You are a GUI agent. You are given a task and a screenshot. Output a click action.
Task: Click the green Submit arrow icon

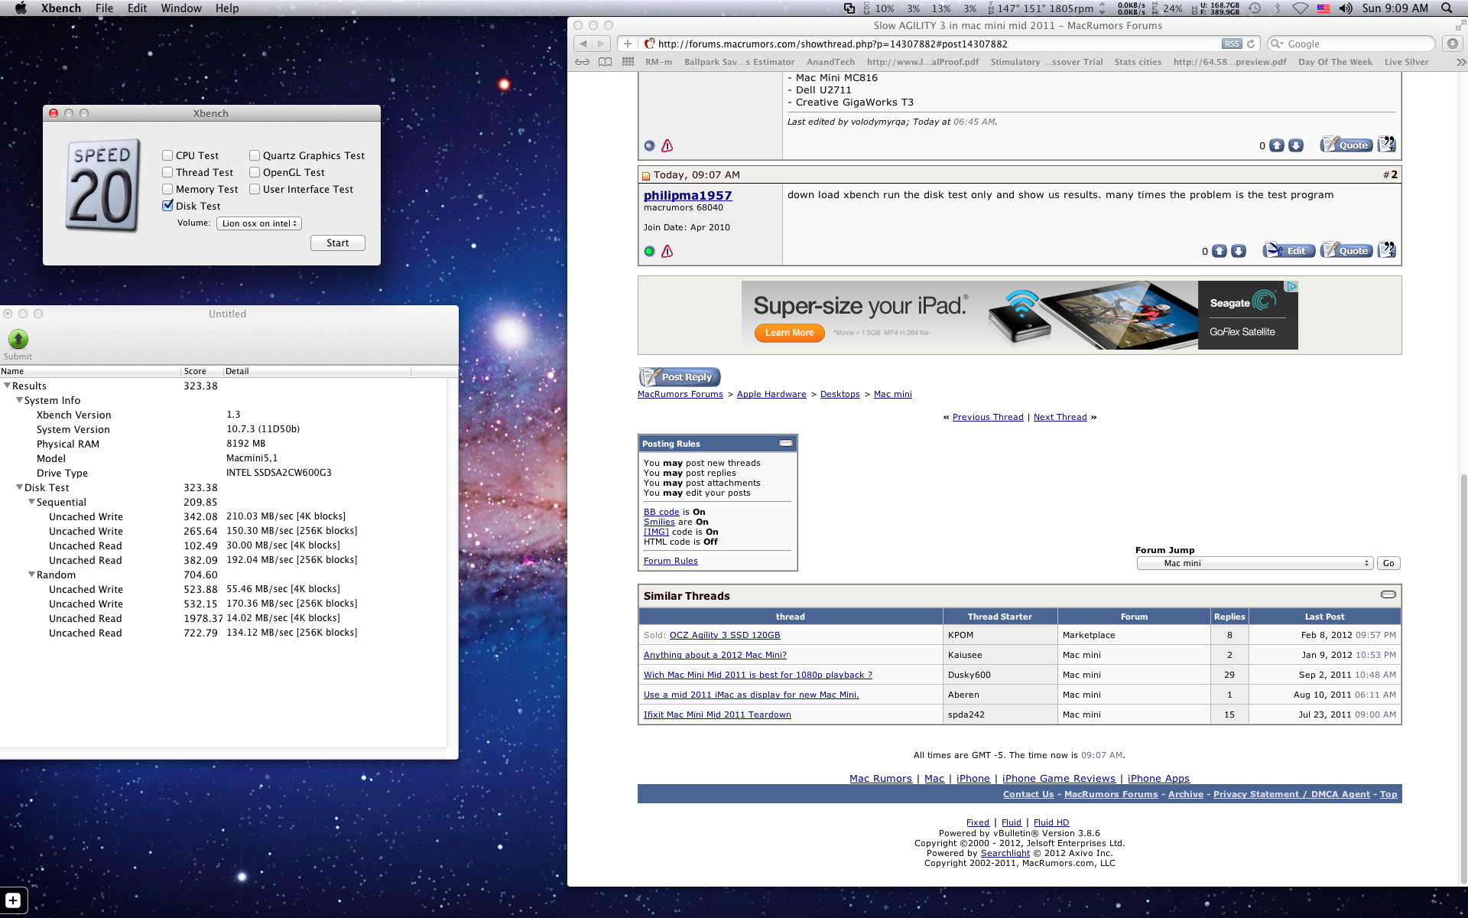click(18, 339)
